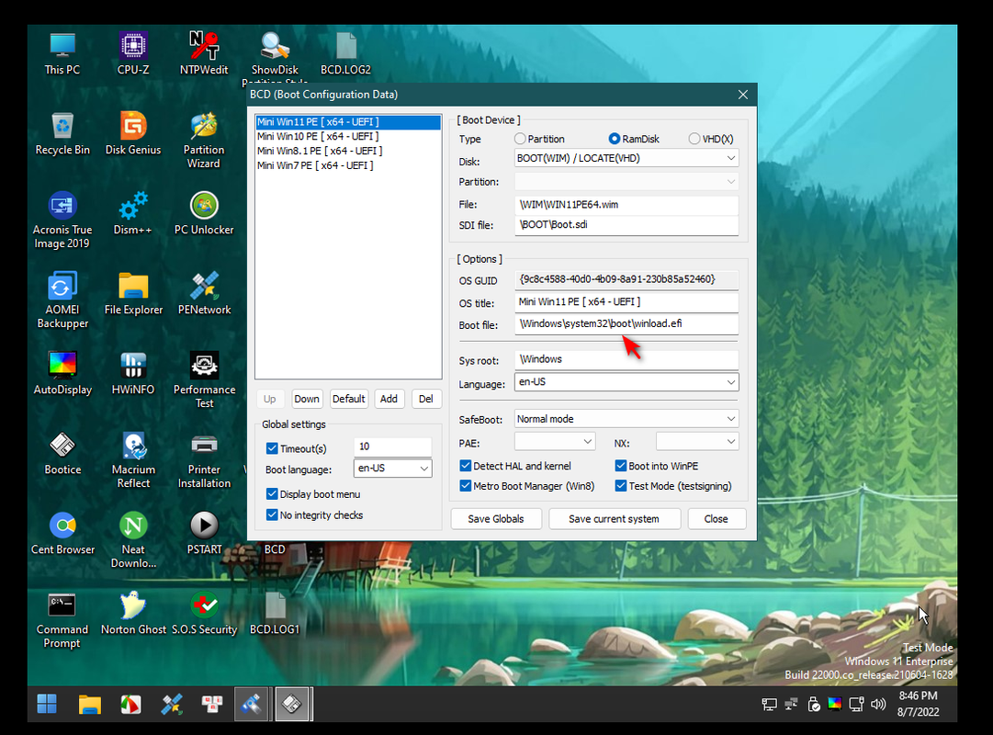Select the Acronis True Image 2019 icon
Screen dimensions: 993x735
point(62,220)
